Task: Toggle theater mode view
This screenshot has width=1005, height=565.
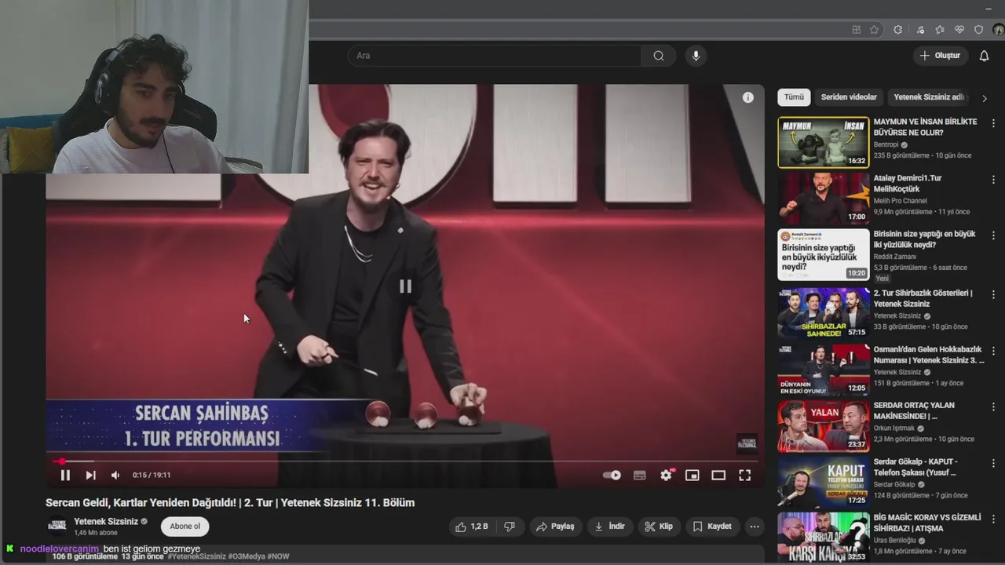Action: (718, 475)
